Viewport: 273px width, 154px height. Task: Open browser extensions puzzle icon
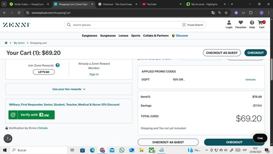coord(250,13)
